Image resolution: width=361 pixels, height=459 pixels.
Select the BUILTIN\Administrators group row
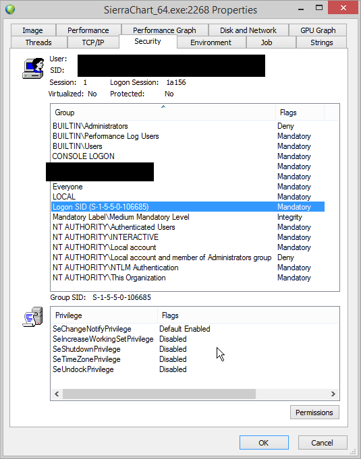(188, 126)
